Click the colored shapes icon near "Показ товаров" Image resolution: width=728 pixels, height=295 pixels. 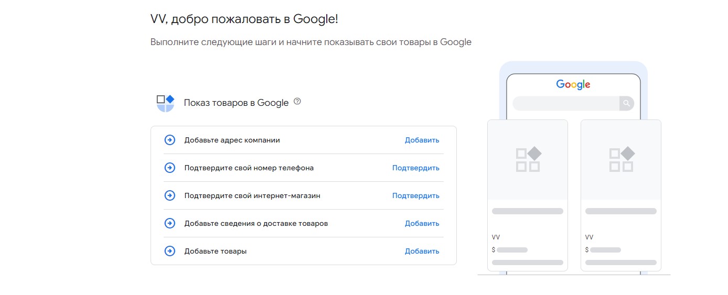[165, 103]
